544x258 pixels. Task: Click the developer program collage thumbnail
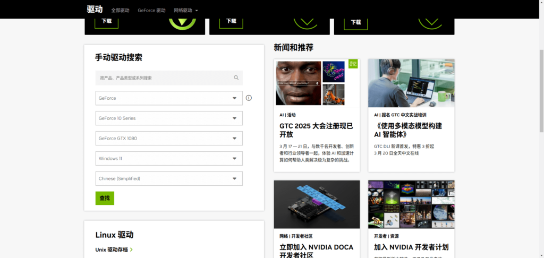coord(411,204)
